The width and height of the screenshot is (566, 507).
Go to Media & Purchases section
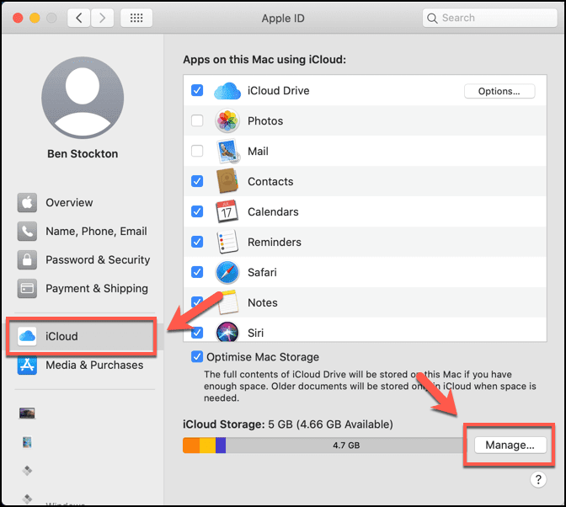[x=93, y=366]
